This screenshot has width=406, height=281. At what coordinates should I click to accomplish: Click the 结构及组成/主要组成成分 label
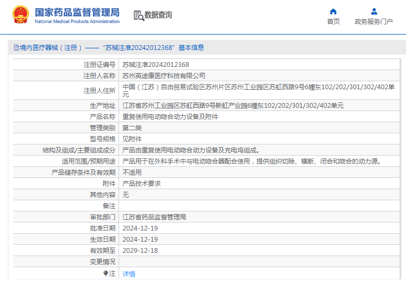tap(79, 150)
